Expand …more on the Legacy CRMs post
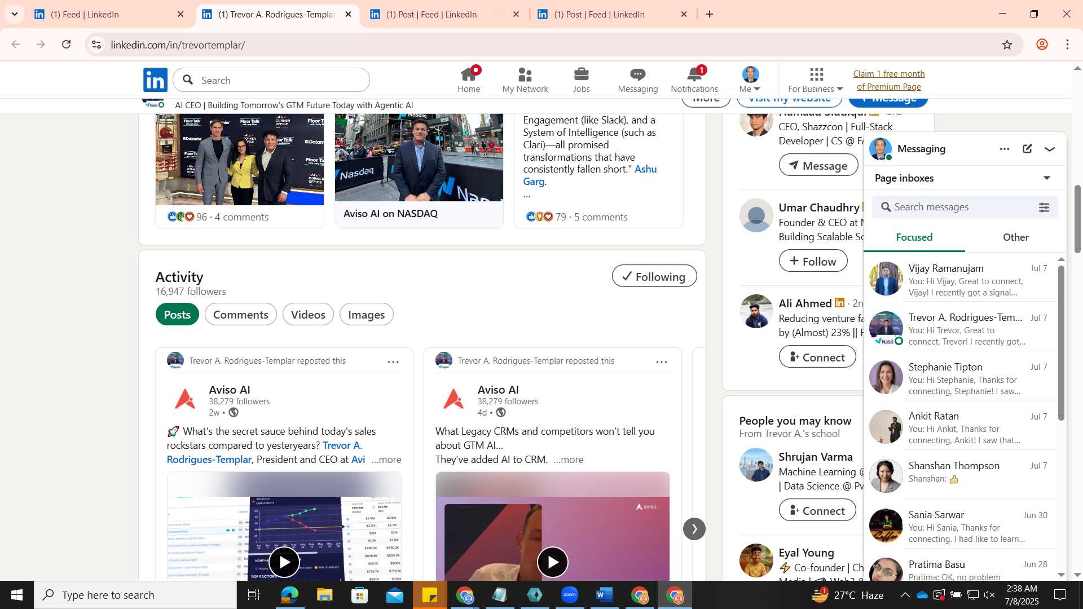 coord(569,460)
